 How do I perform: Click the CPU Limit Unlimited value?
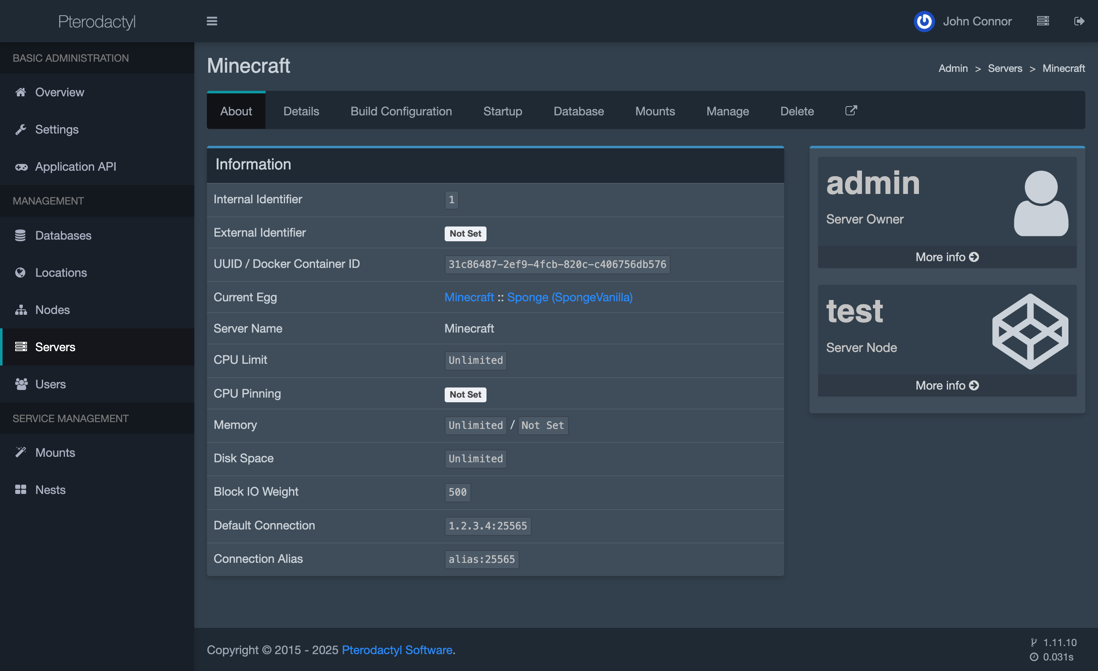[x=476, y=360]
